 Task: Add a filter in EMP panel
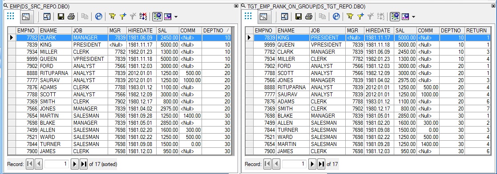pyautogui.click(x=123, y=16)
